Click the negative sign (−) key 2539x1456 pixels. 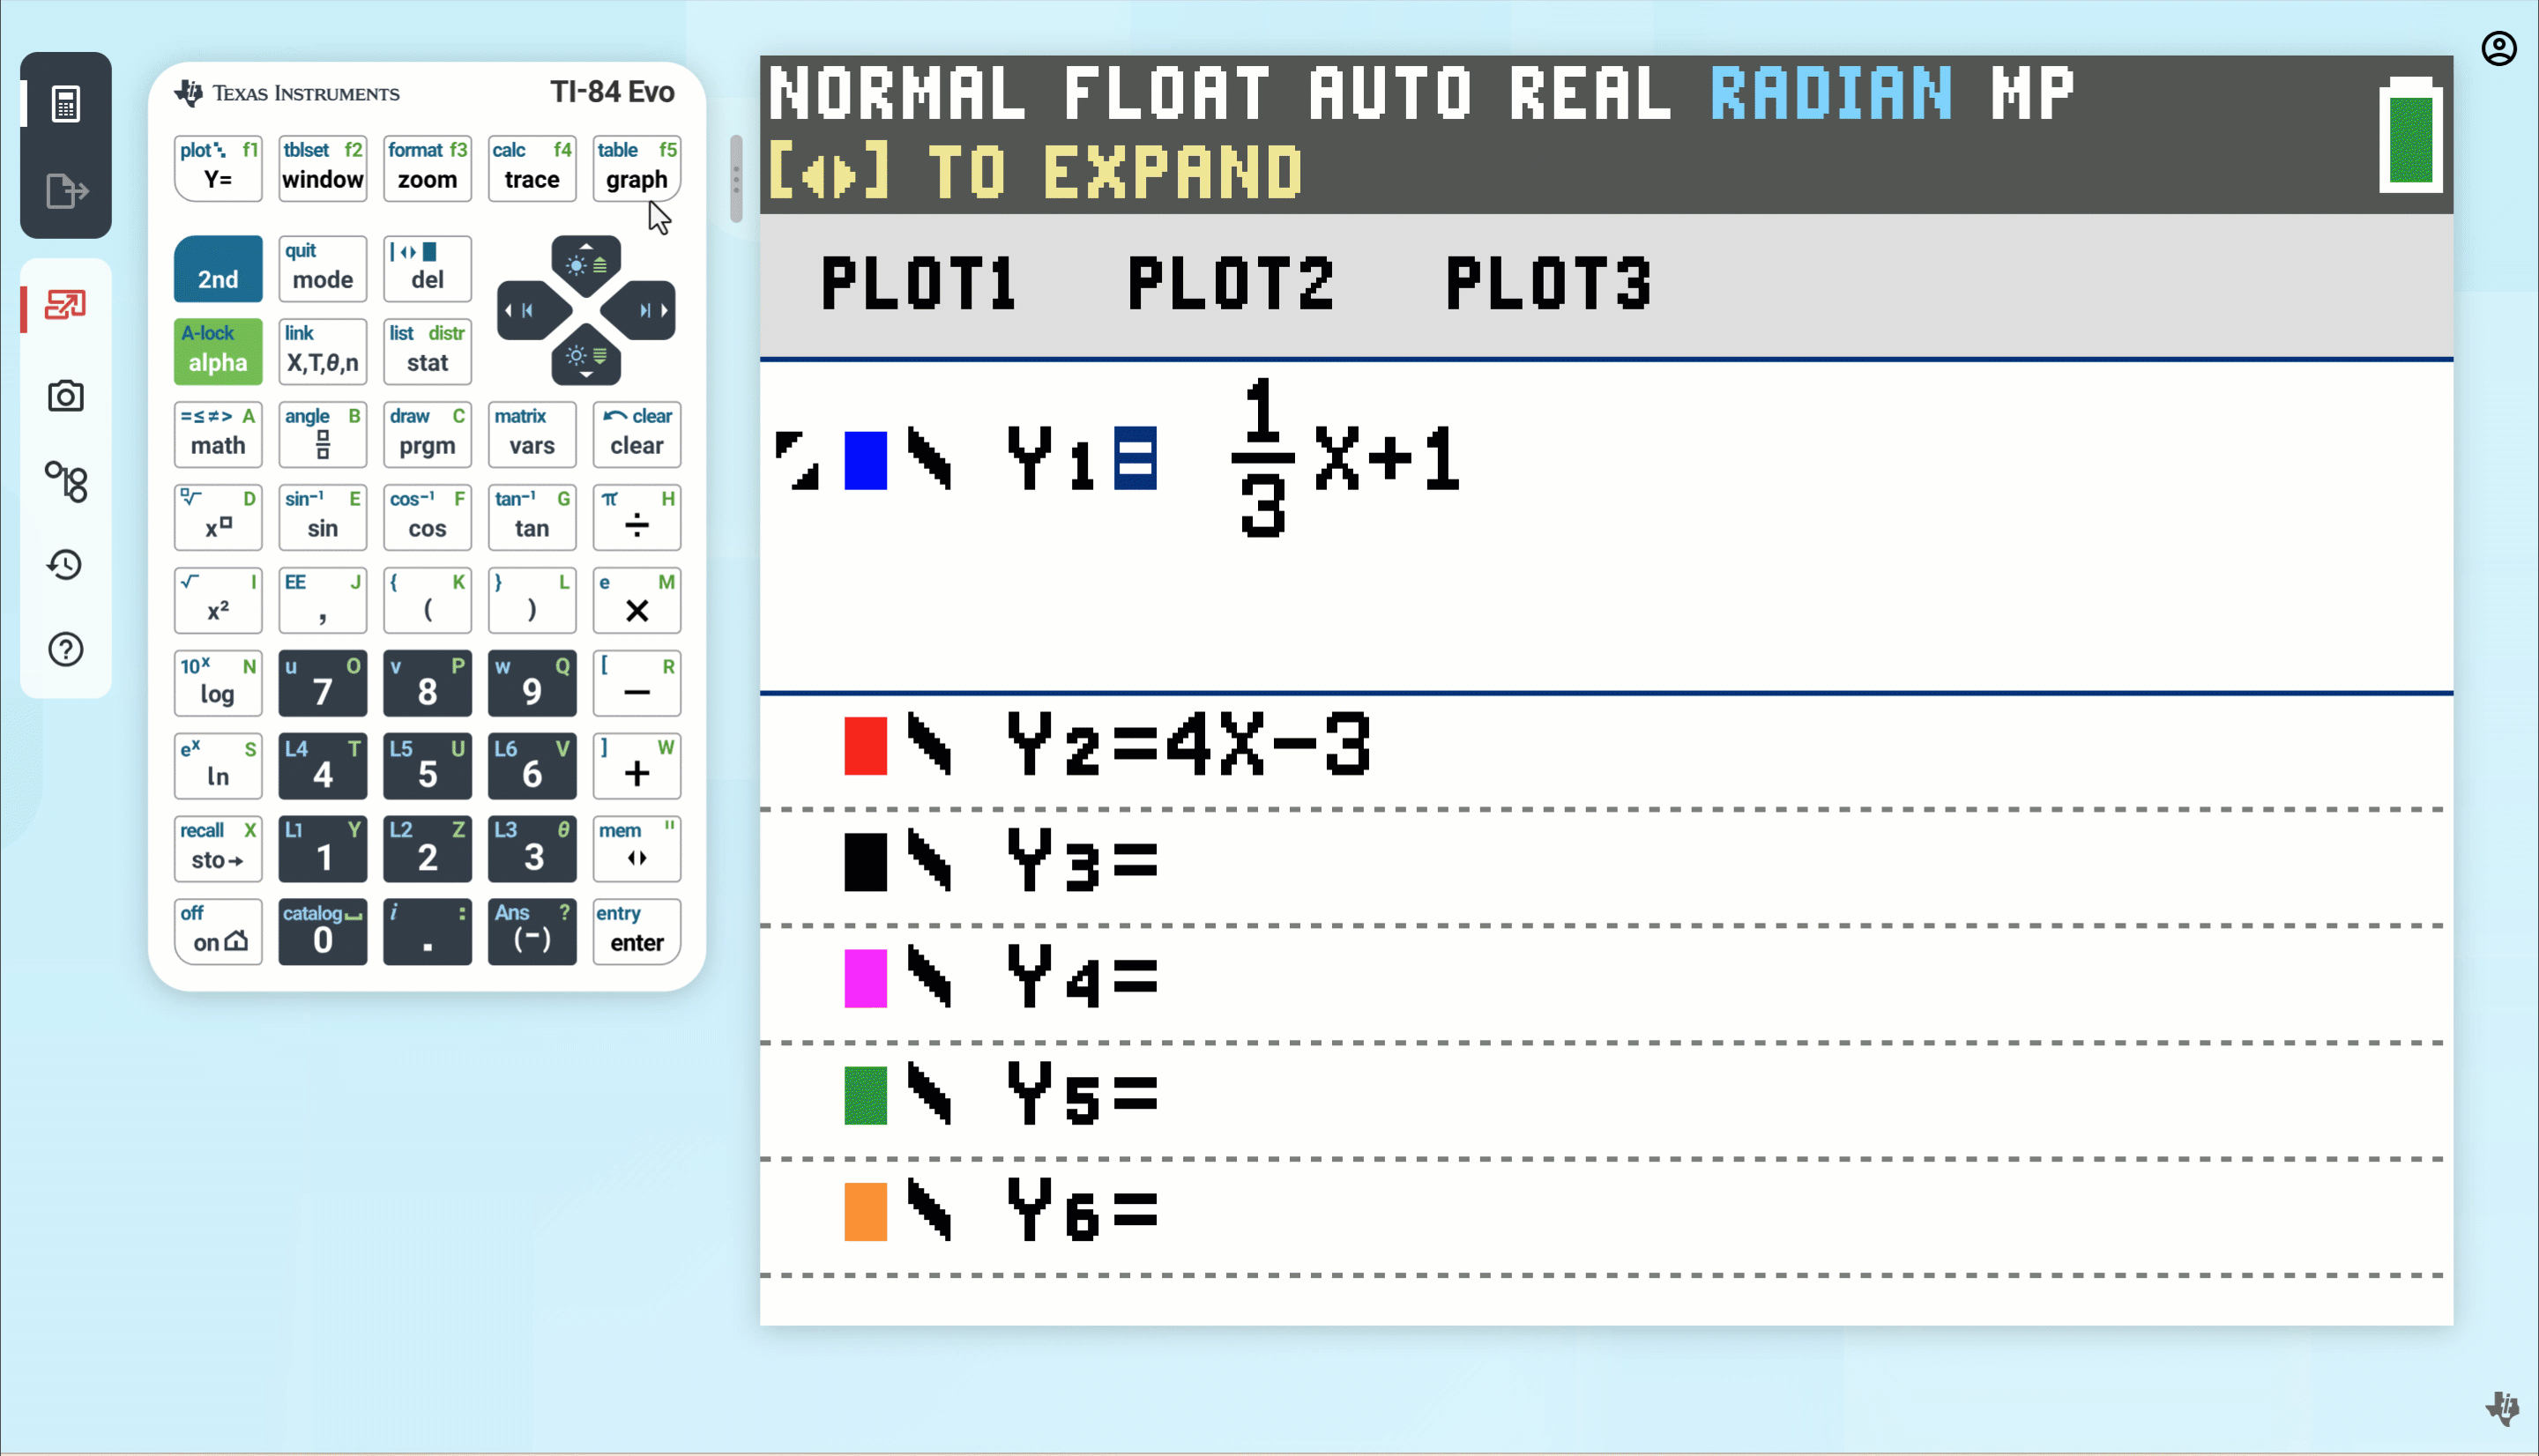point(532,933)
